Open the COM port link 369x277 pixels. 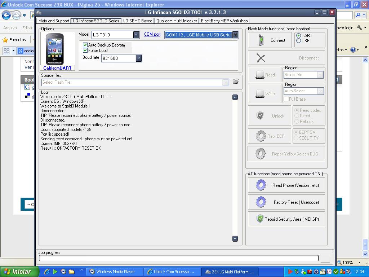click(152, 34)
